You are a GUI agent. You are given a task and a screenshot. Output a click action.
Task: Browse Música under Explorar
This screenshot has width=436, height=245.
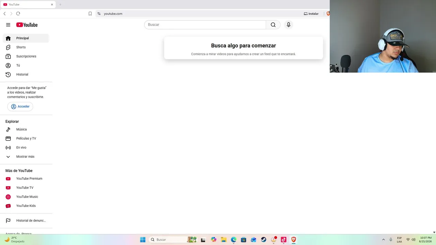[x=26, y=129]
